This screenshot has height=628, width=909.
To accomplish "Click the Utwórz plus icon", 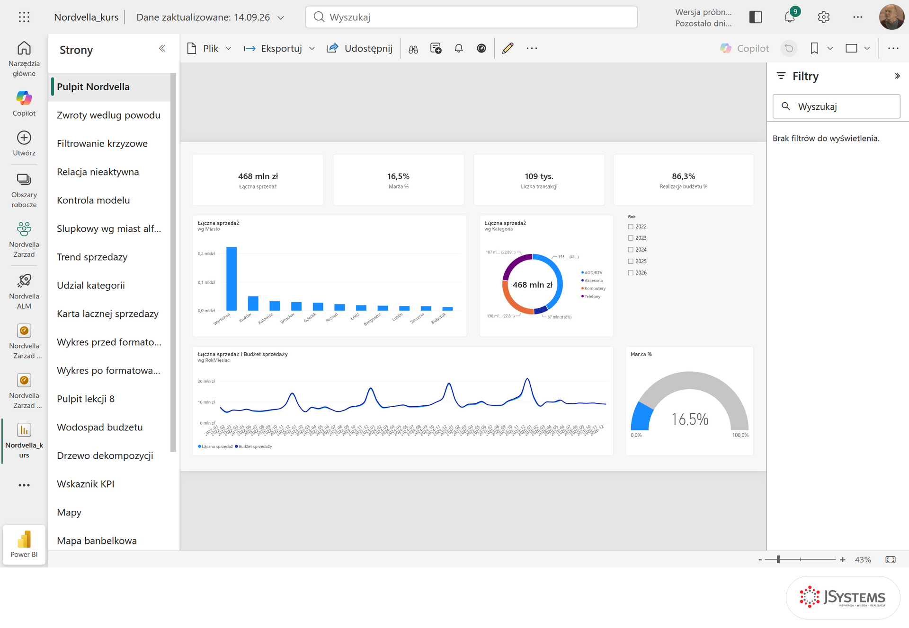I will pyautogui.click(x=24, y=138).
